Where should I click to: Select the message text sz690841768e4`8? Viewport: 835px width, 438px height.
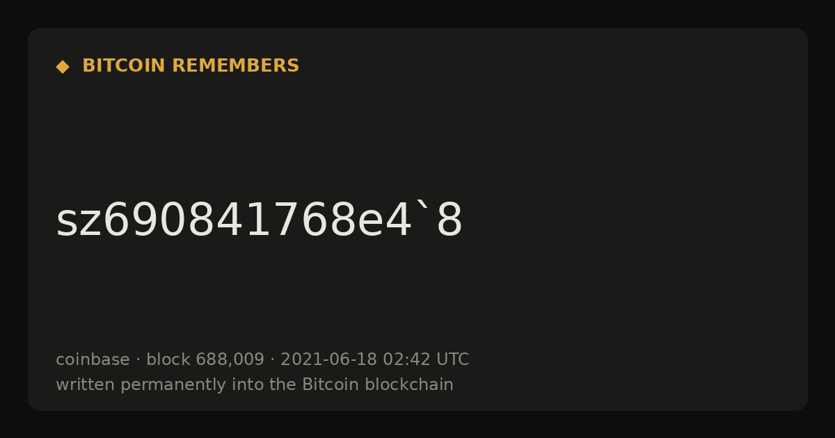pyautogui.click(x=259, y=221)
